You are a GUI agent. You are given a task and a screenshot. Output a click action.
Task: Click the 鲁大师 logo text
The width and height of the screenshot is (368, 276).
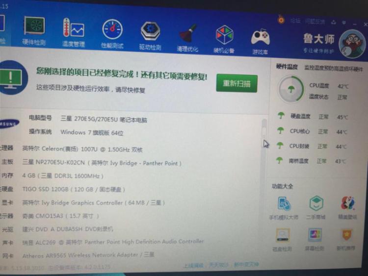coord(319,39)
